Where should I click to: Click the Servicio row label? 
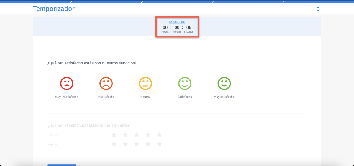(53, 135)
